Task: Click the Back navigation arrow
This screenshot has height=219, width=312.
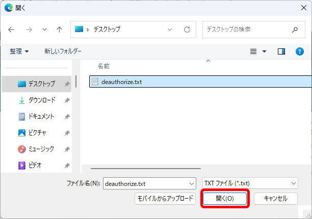Action: click(x=12, y=30)
